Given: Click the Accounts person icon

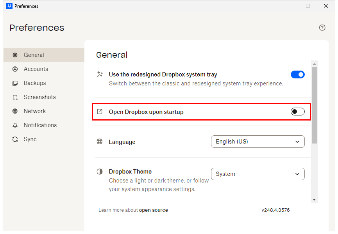Looking at the screenshot, I should click(15, 69).
